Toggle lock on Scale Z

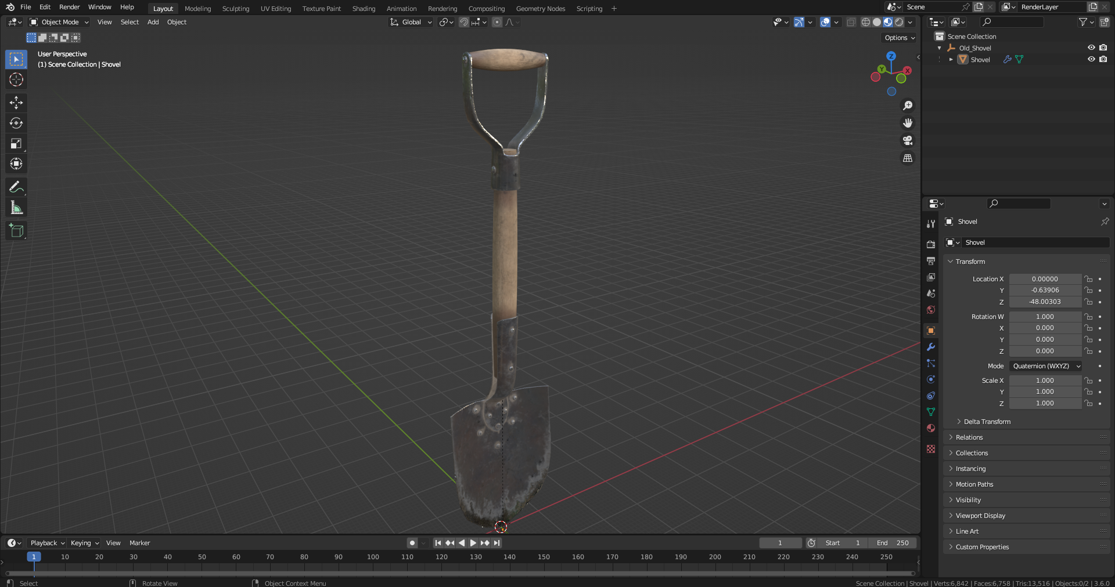(1089, 403)
